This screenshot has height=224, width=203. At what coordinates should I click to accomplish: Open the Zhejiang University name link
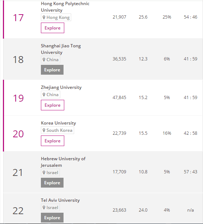point(61,87)
